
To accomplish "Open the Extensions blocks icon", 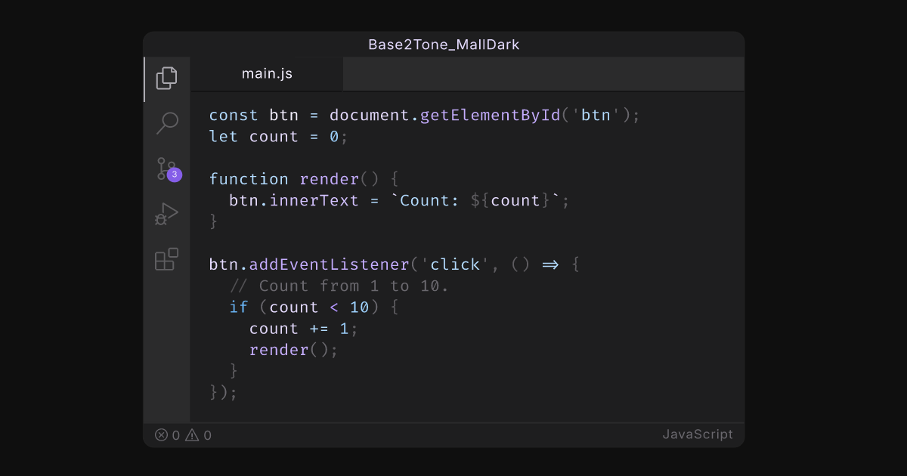I will (x=166, y=259).
